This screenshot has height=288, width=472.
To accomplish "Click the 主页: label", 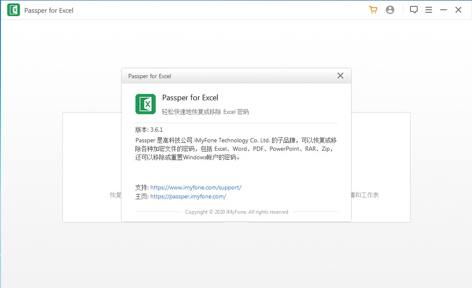I will pos(142,196).
